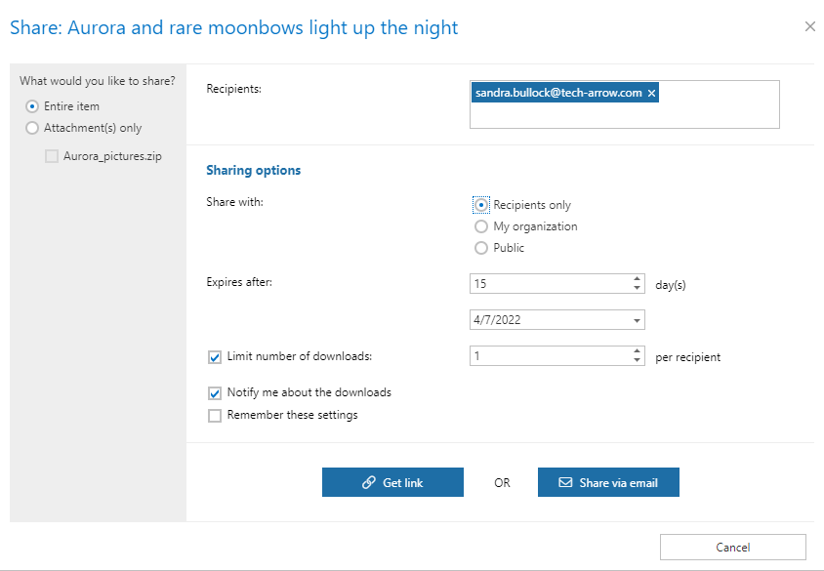Increase download limit with up arrow
Screen dimensions: 824x571
(638, 351)
